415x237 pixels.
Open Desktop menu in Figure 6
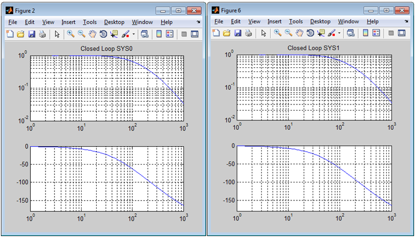click(320, 21)
